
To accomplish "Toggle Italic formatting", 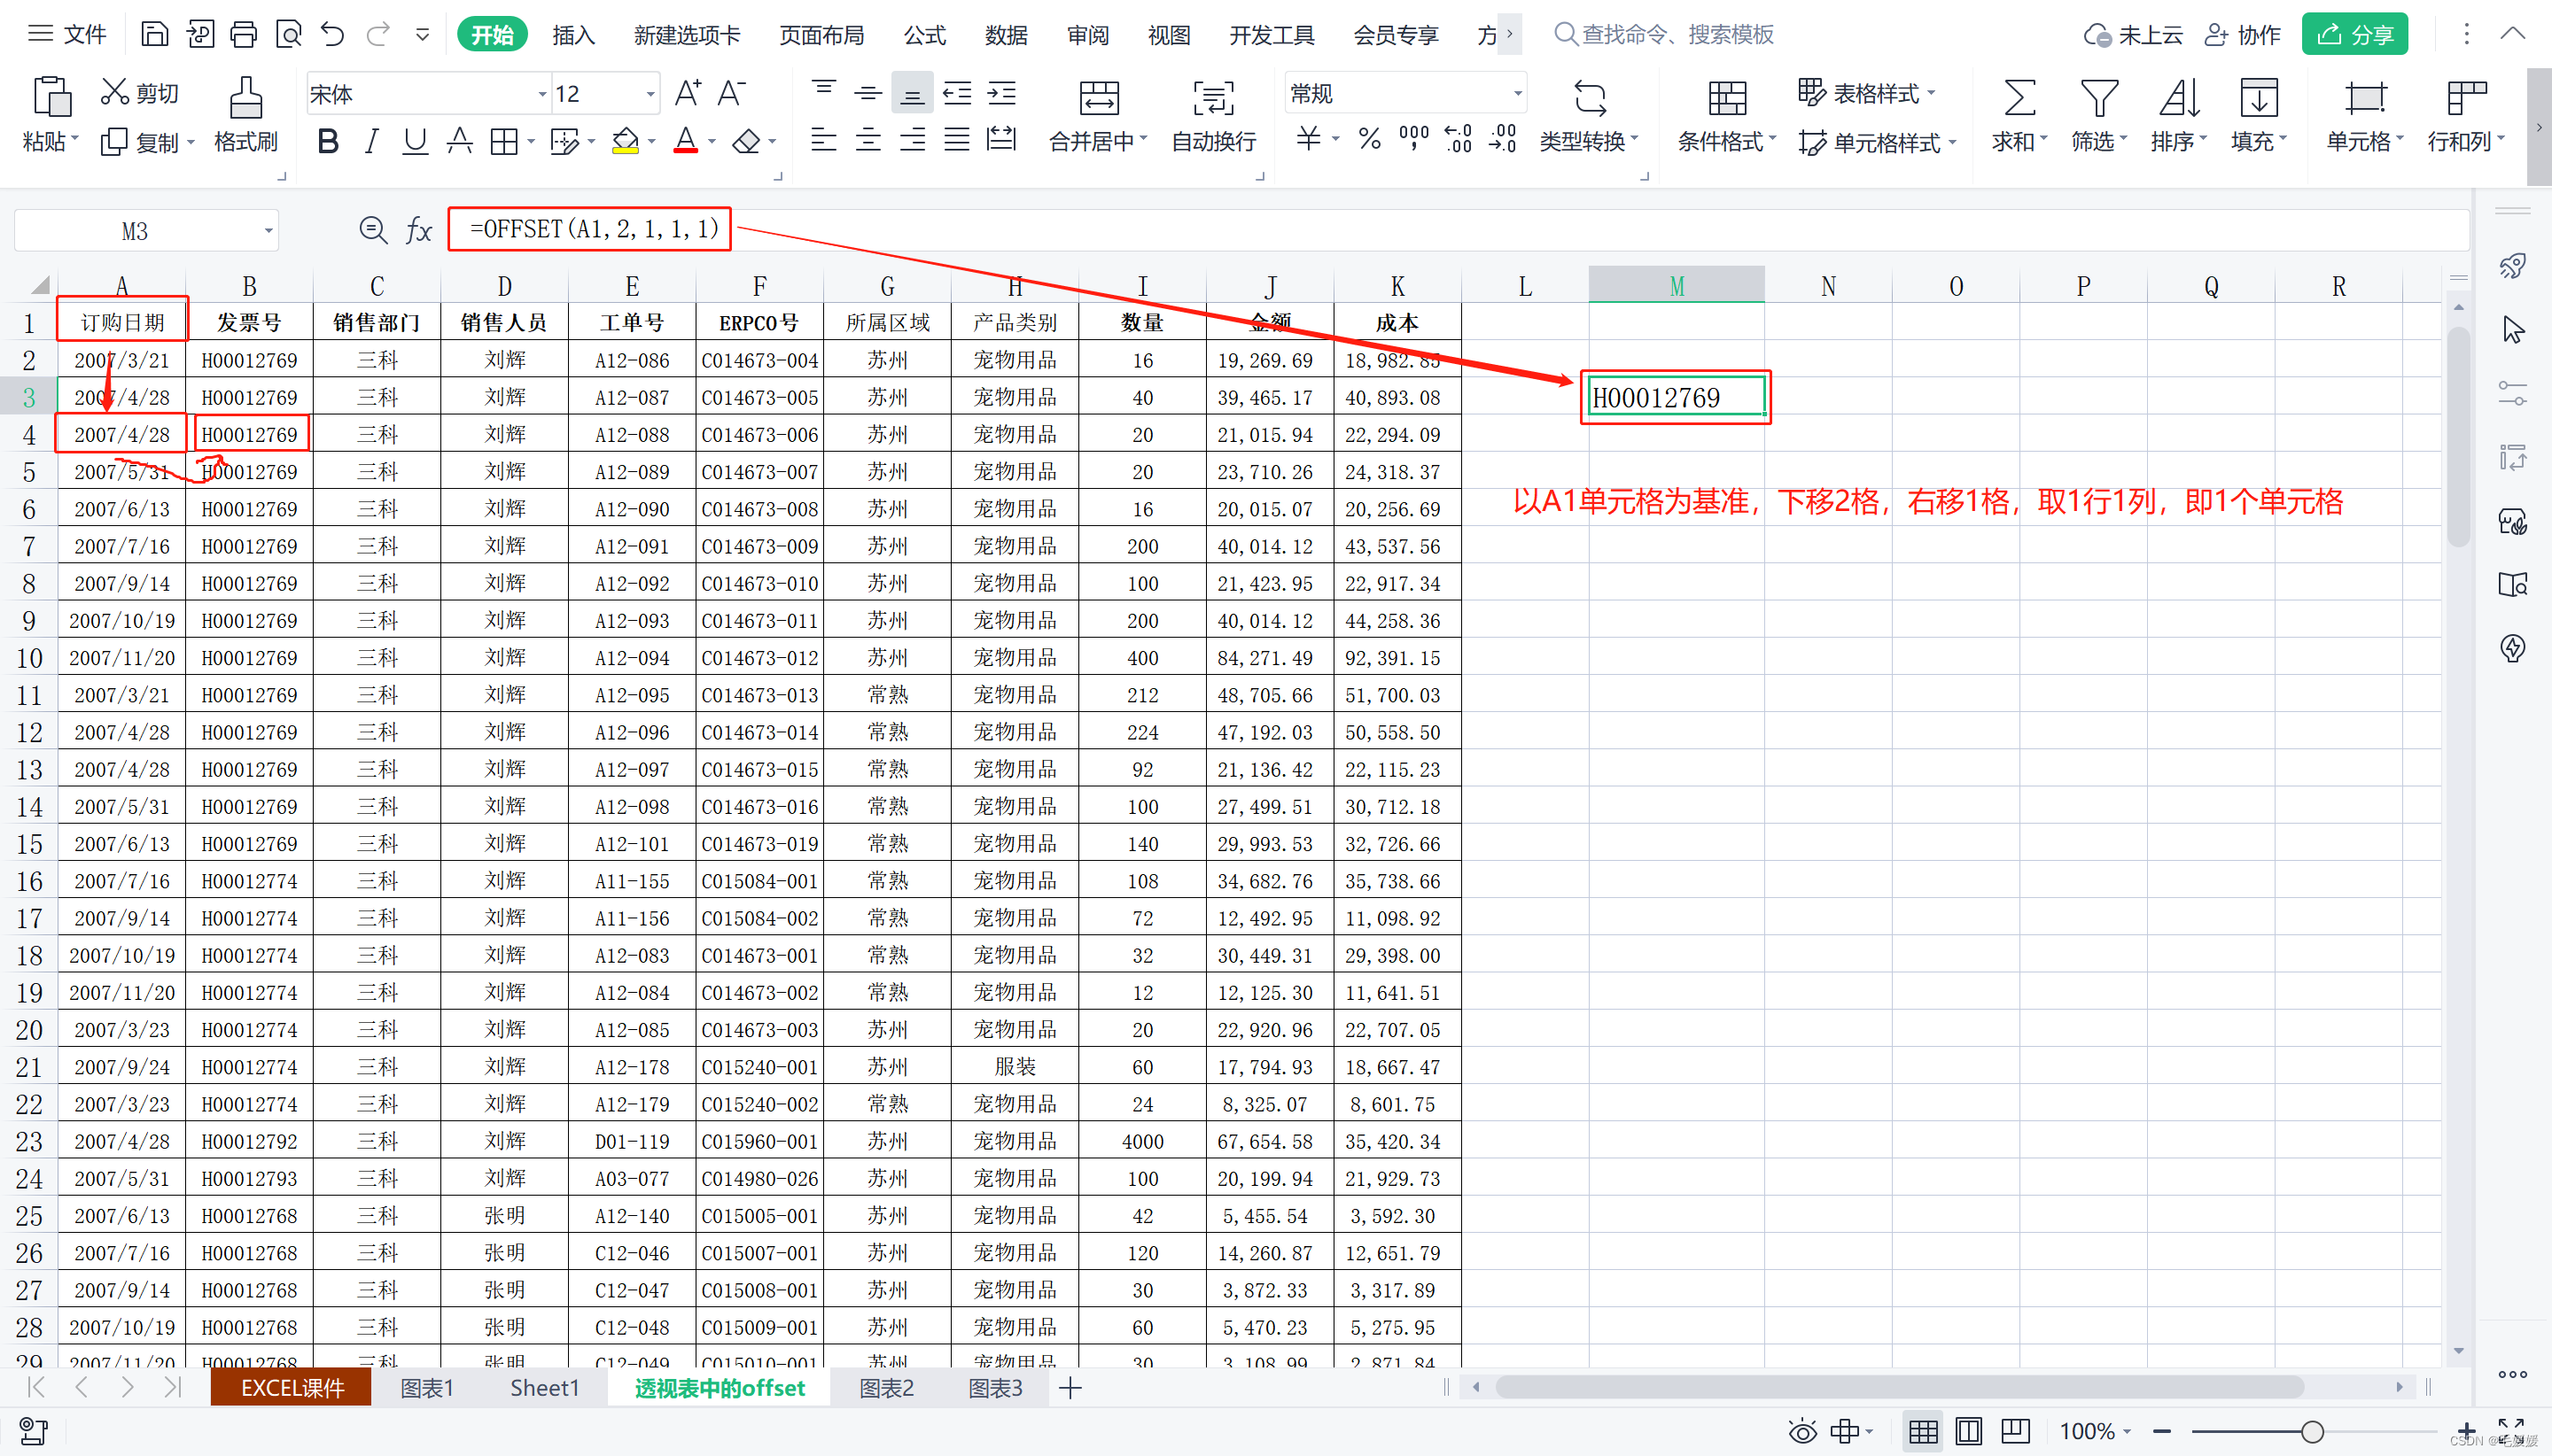I will click(x=371, y=141).
